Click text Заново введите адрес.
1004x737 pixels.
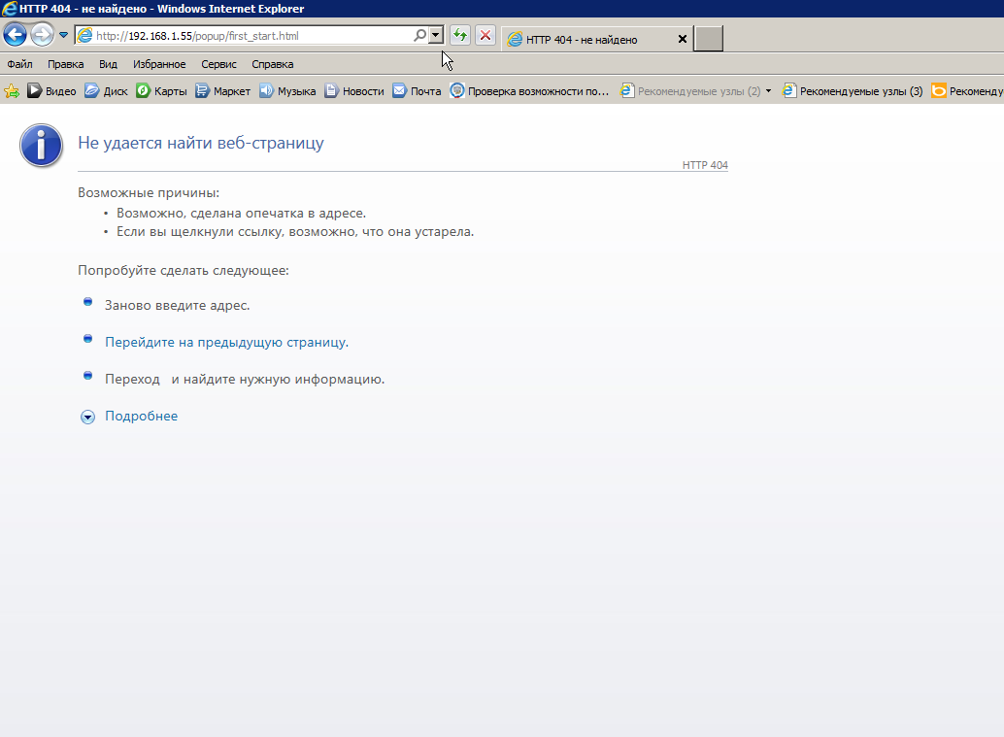click(x=178, y=306)
